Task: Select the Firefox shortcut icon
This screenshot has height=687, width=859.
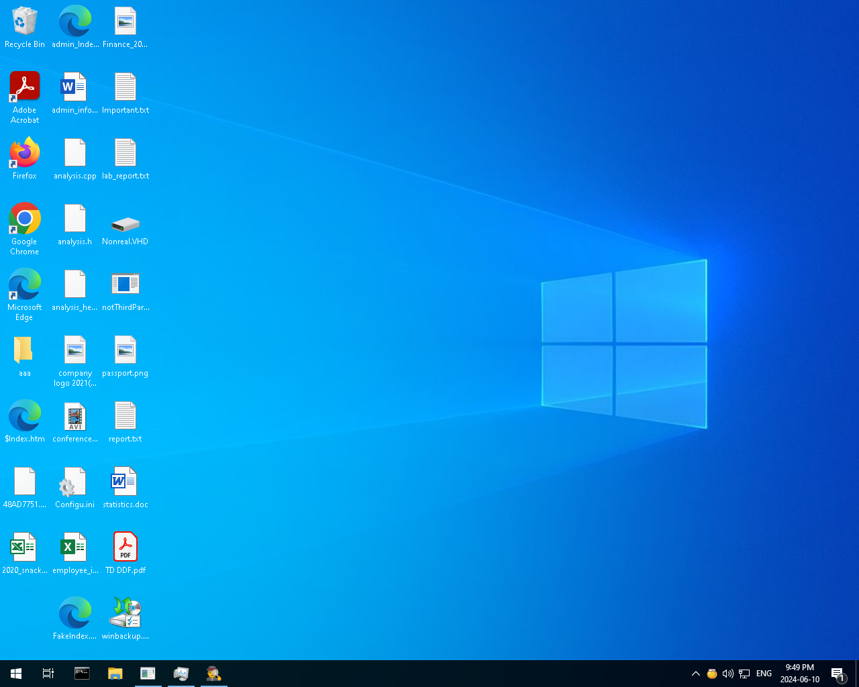Action: tap(25, 159)
